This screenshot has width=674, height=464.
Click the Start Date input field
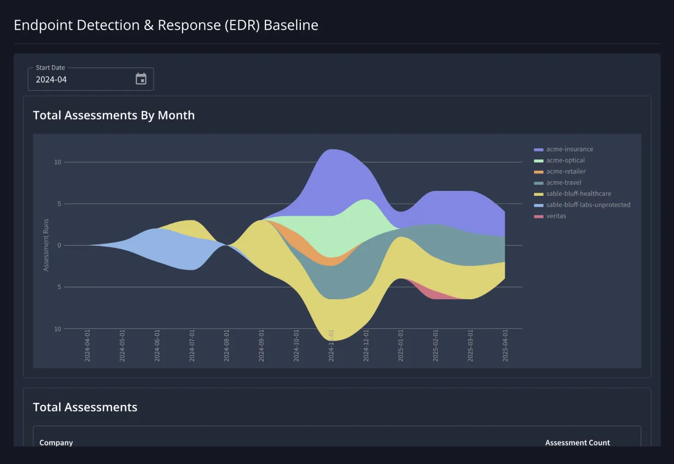coord(82,79)
